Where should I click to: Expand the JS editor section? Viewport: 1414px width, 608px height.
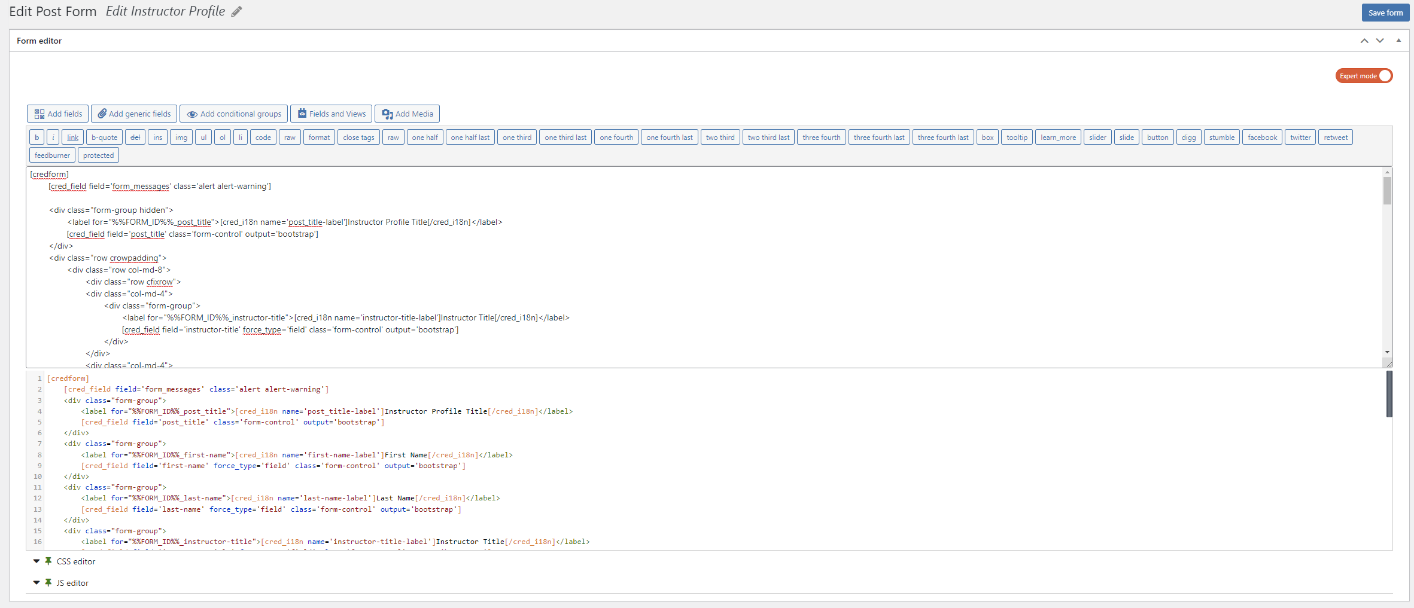37,583
